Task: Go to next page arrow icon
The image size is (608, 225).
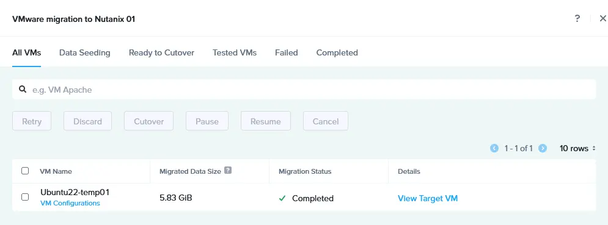Action: pyautogui.click(x=543, y=148)
